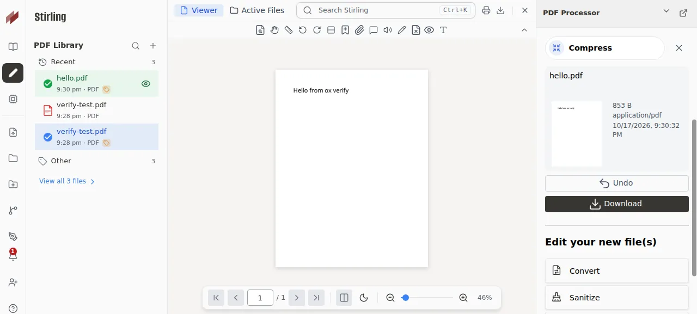Viewport: 697px width, 314px height.
Task: Select the text T tool
Action: tap(443, 30)
